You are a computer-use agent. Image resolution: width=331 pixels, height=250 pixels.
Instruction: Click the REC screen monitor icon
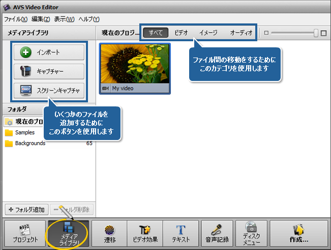coord(26,90)
